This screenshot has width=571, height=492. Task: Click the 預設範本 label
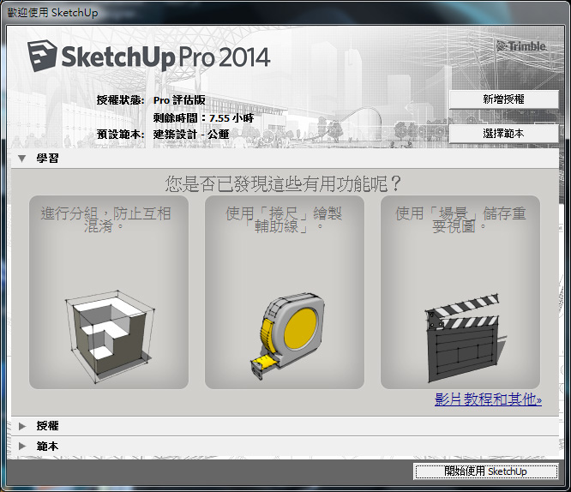121,135
